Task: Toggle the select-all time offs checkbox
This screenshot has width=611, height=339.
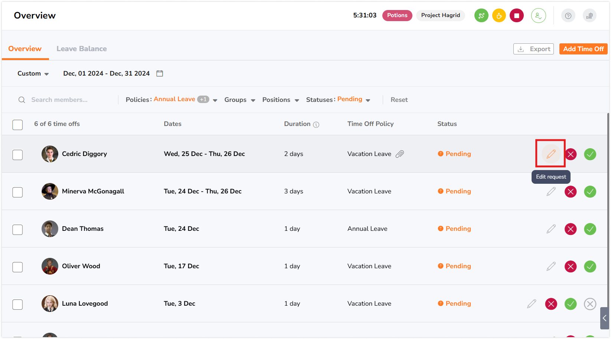Action: pyautogui.click(x=17, y=124)
